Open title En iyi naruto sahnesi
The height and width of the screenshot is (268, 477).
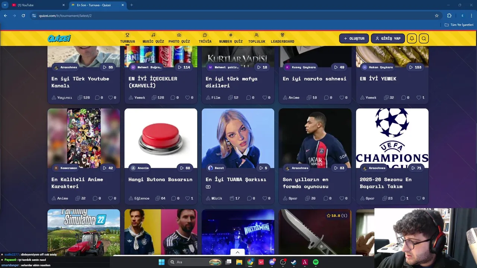pos(315,79)
